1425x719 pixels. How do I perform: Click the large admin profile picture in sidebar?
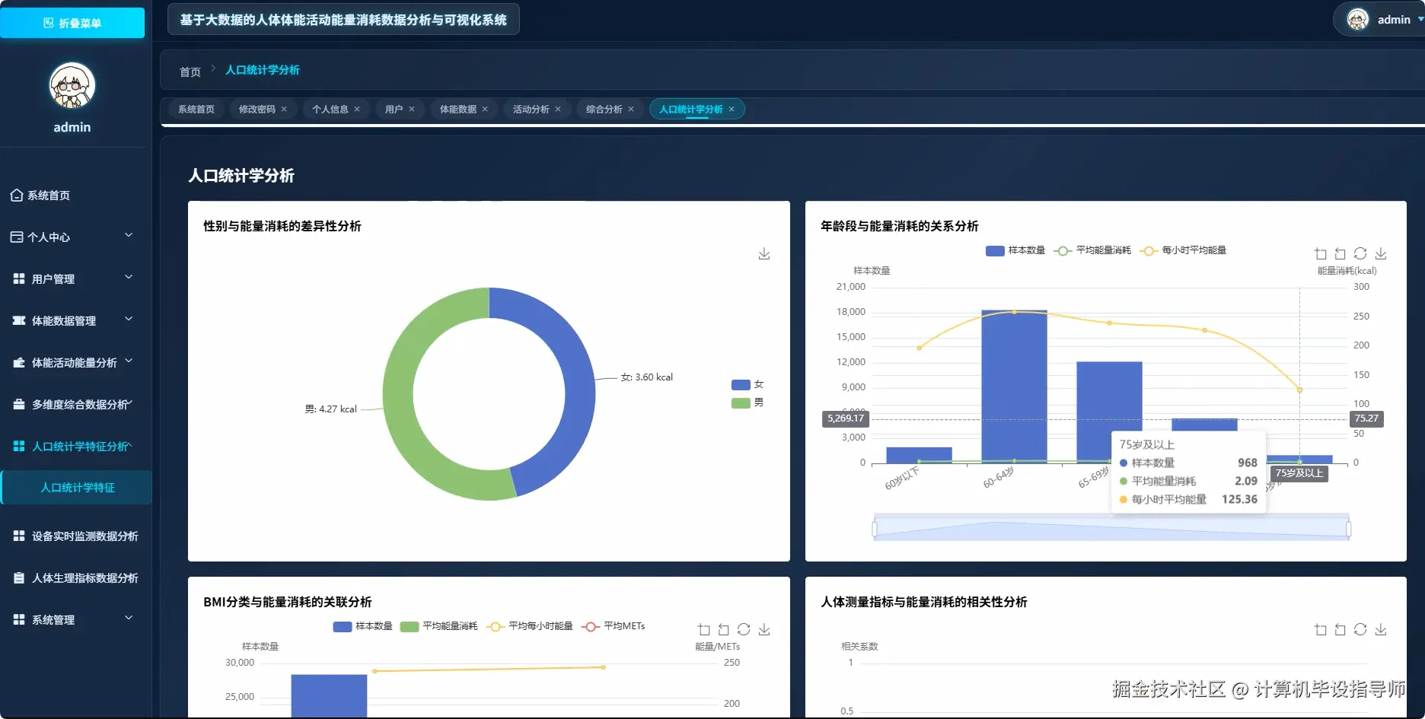[x=72, y=85]
